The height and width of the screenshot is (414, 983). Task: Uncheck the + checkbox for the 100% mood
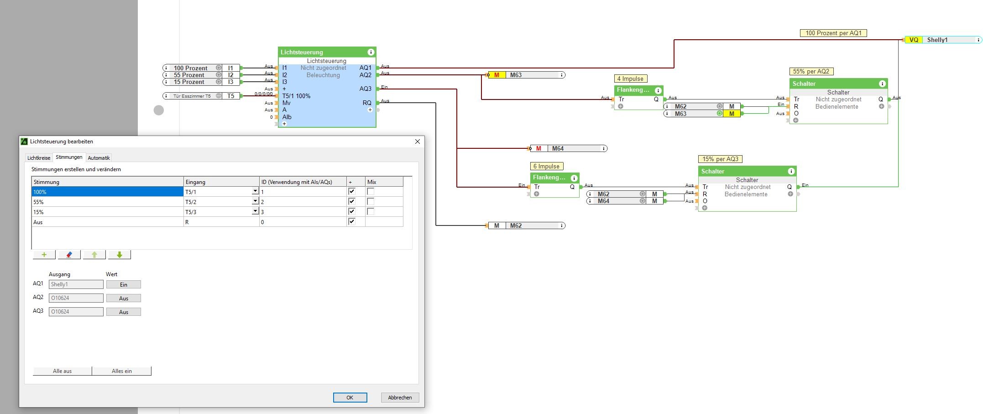click(351, 192)
